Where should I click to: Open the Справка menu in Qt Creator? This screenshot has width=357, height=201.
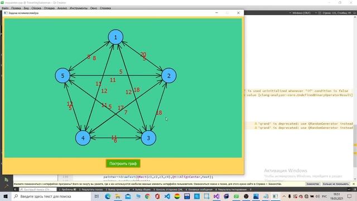105,8
